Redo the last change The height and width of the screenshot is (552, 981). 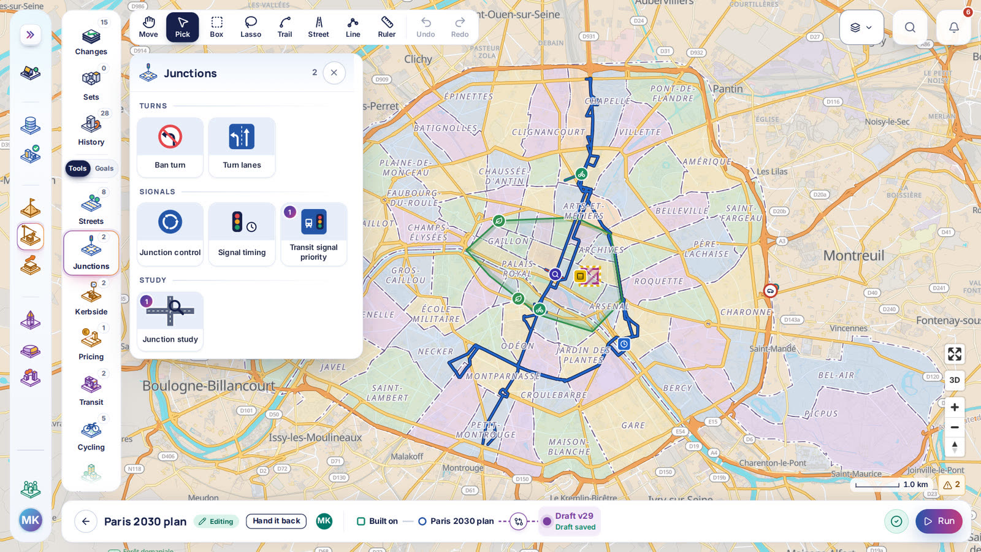click(x=460, y=27)
